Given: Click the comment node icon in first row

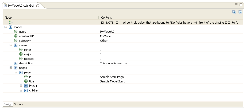Looking at the screenshot, I should pos(11,23).
